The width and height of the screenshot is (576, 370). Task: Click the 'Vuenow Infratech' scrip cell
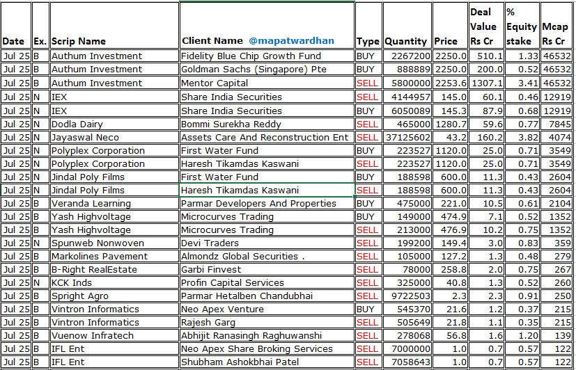click(x=114, y=335)
